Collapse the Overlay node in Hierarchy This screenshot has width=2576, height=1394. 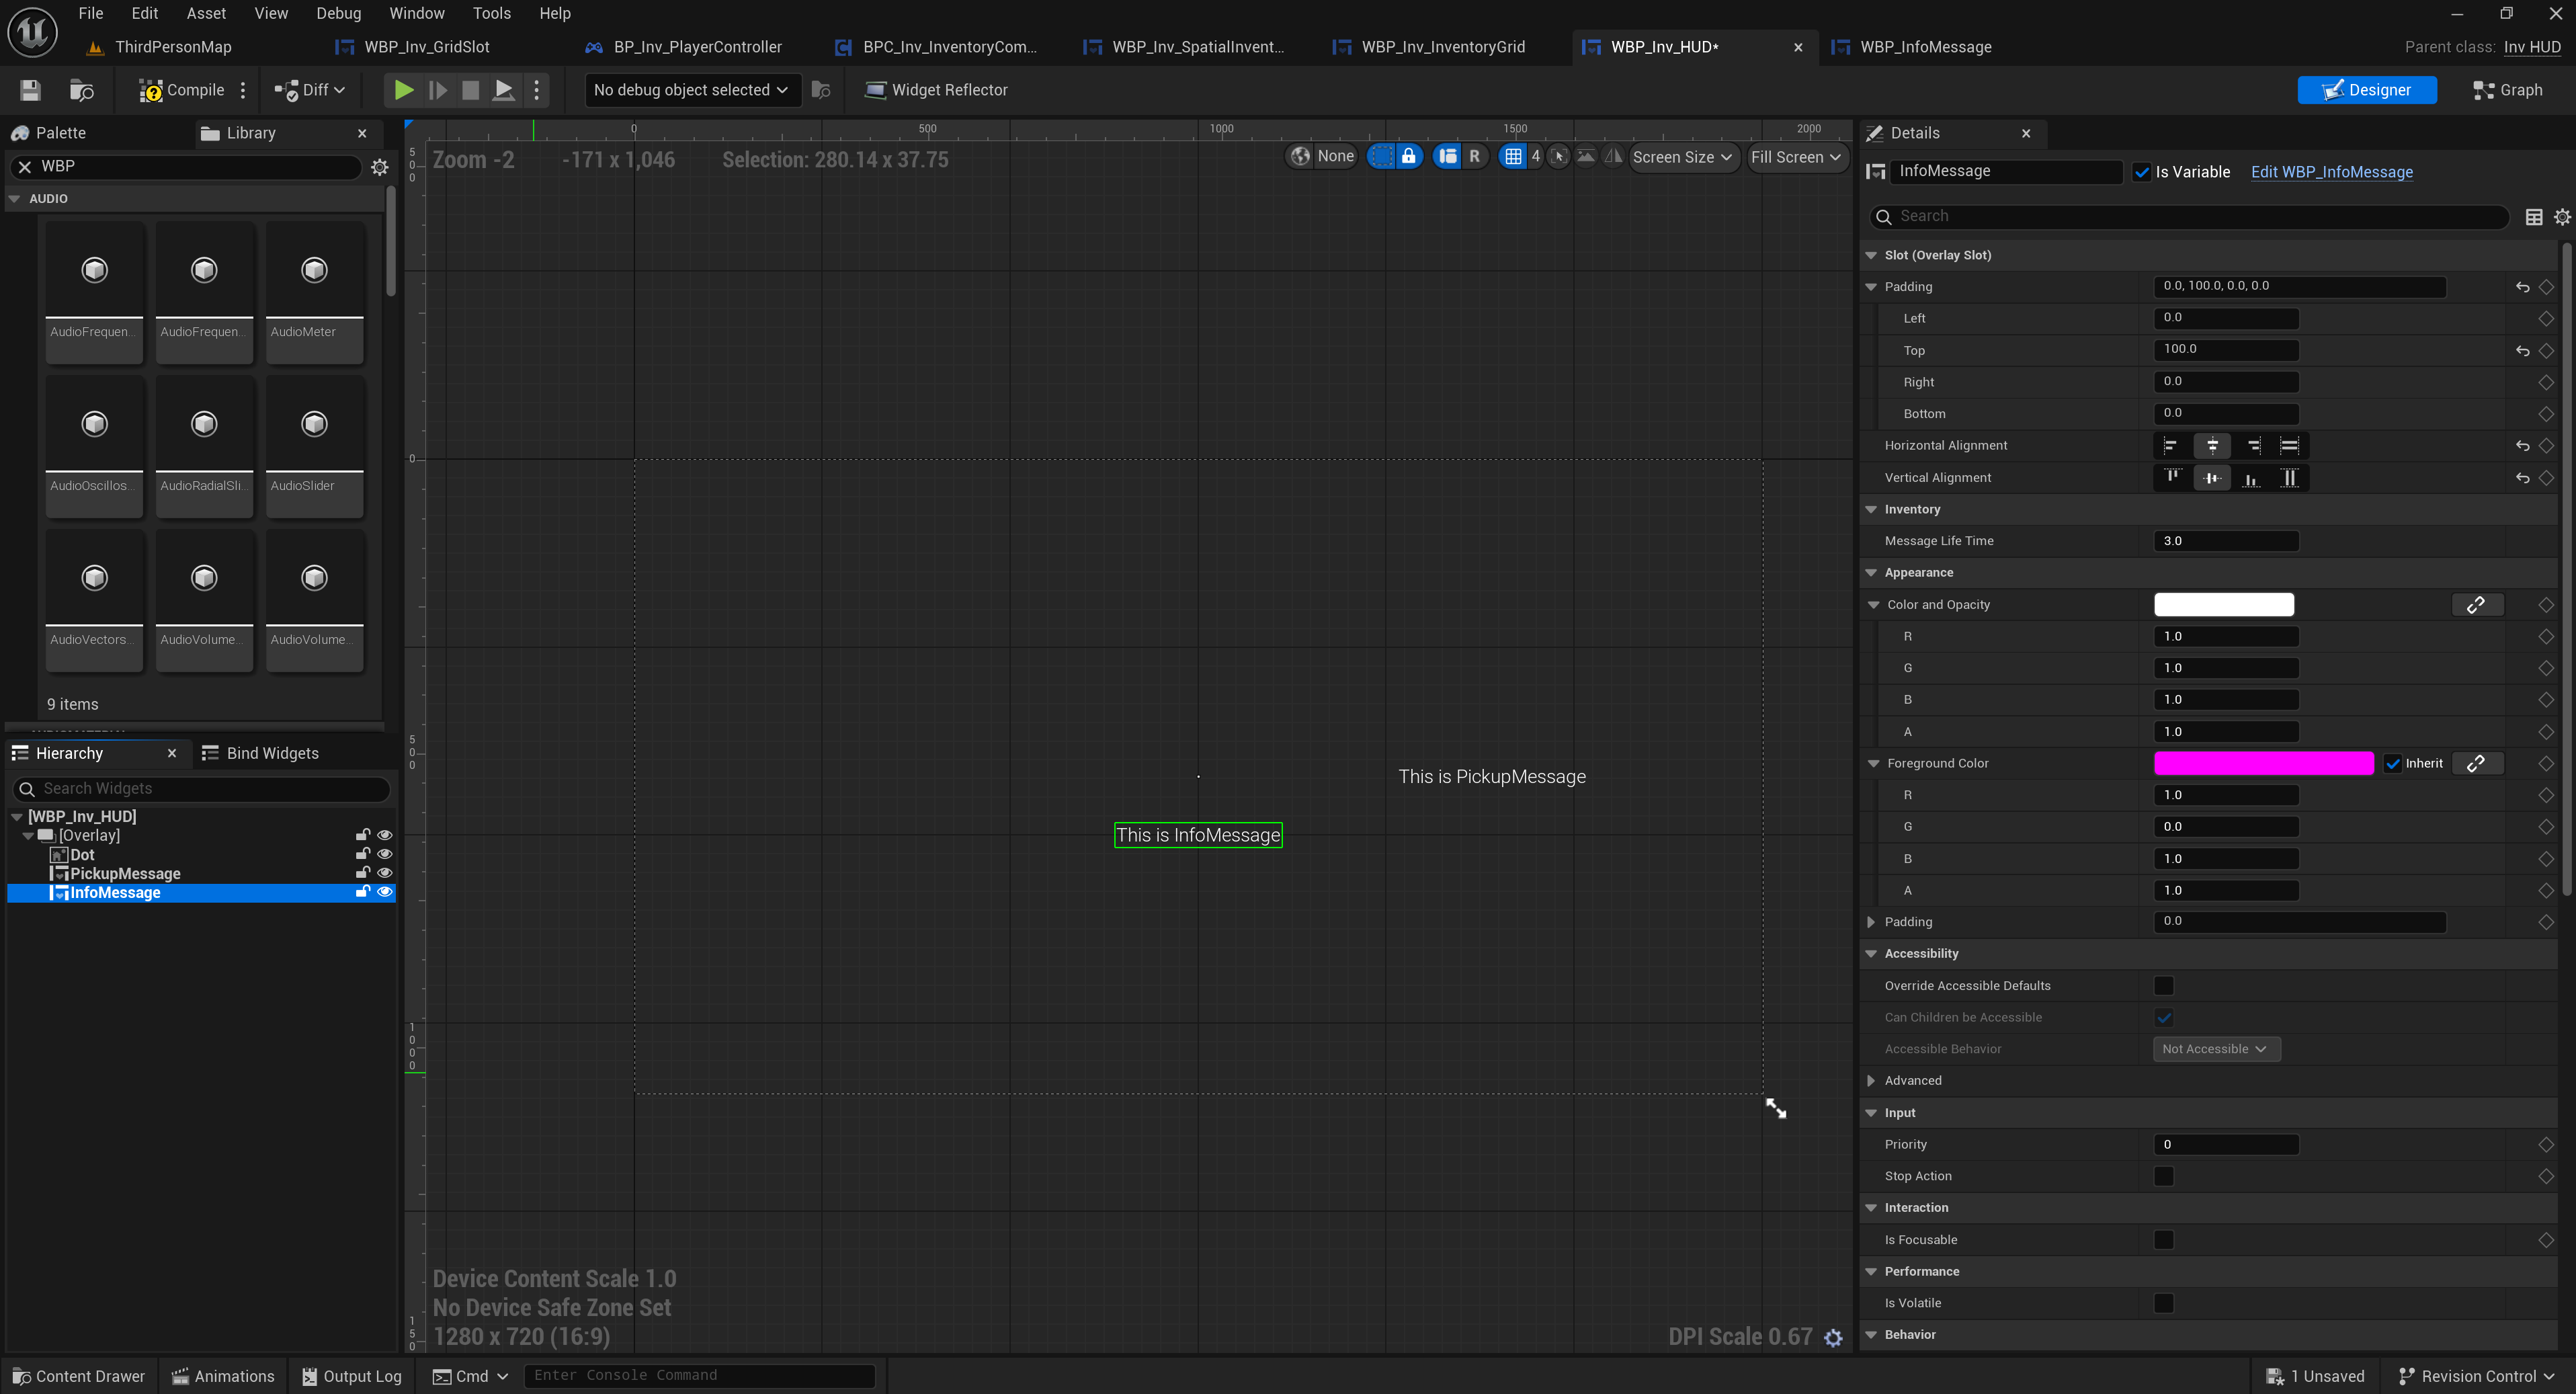(x=28, y=835)
